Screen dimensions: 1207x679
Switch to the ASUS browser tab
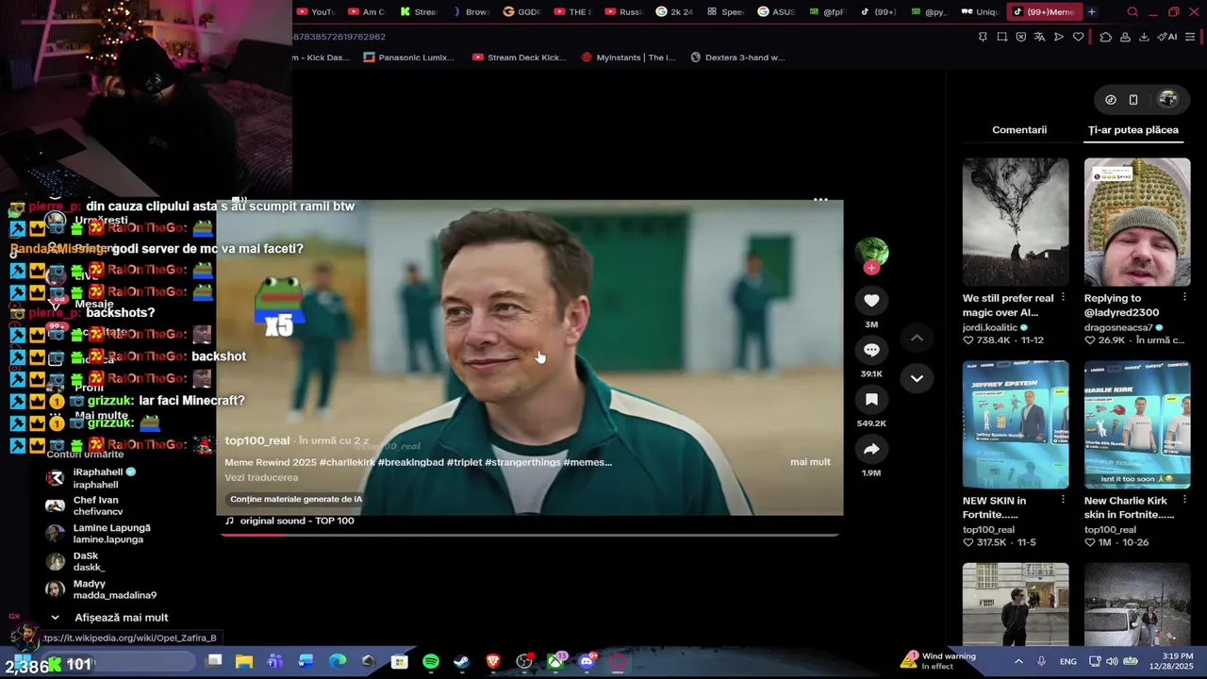click(776, 12)
